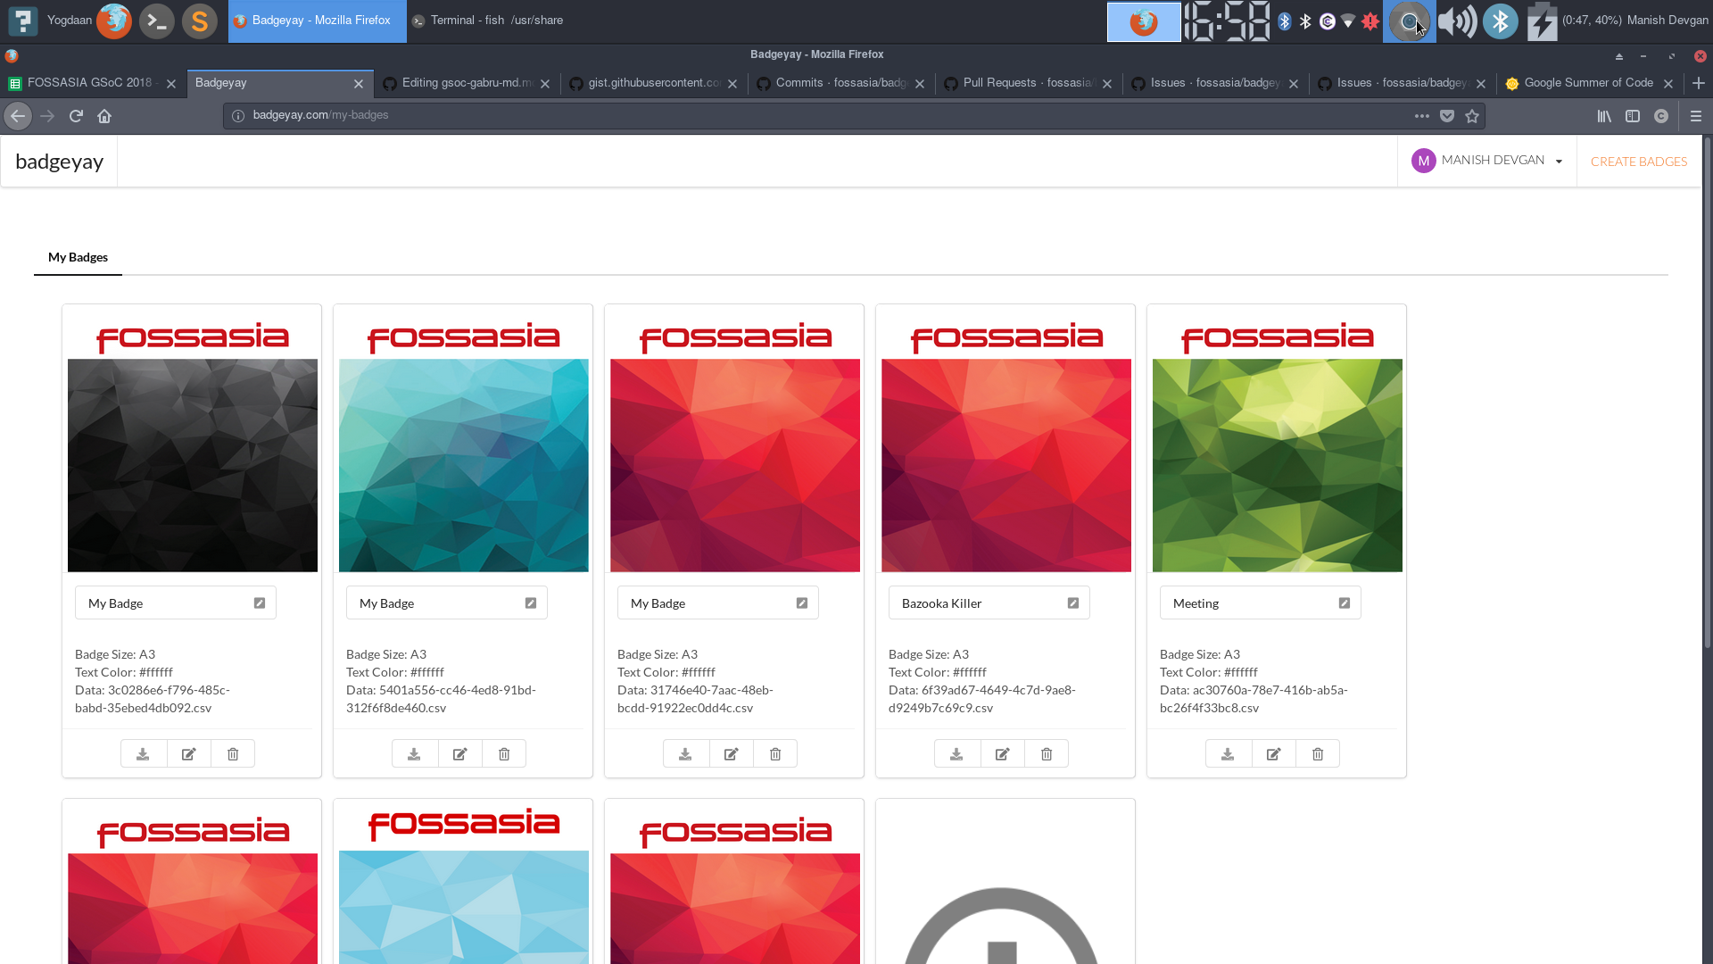Download the black My Badge card
Viewport: 1713px width, 964px height.
click(143, 754)
